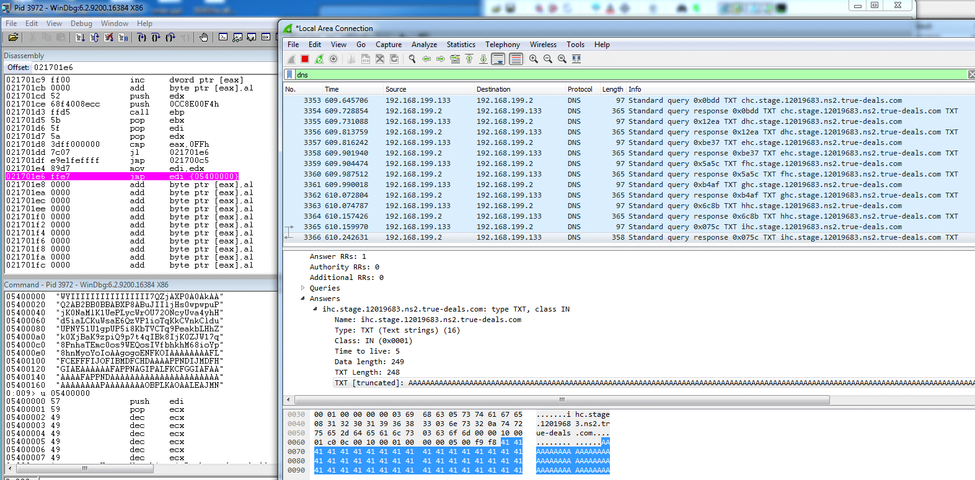Expand the Queries tree node
The width and height of the screenshot is (975, 480).
pos(303,288)
